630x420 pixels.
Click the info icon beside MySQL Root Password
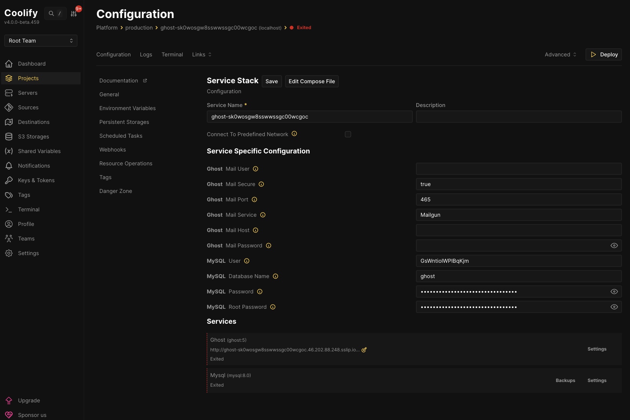click(273, 307)
